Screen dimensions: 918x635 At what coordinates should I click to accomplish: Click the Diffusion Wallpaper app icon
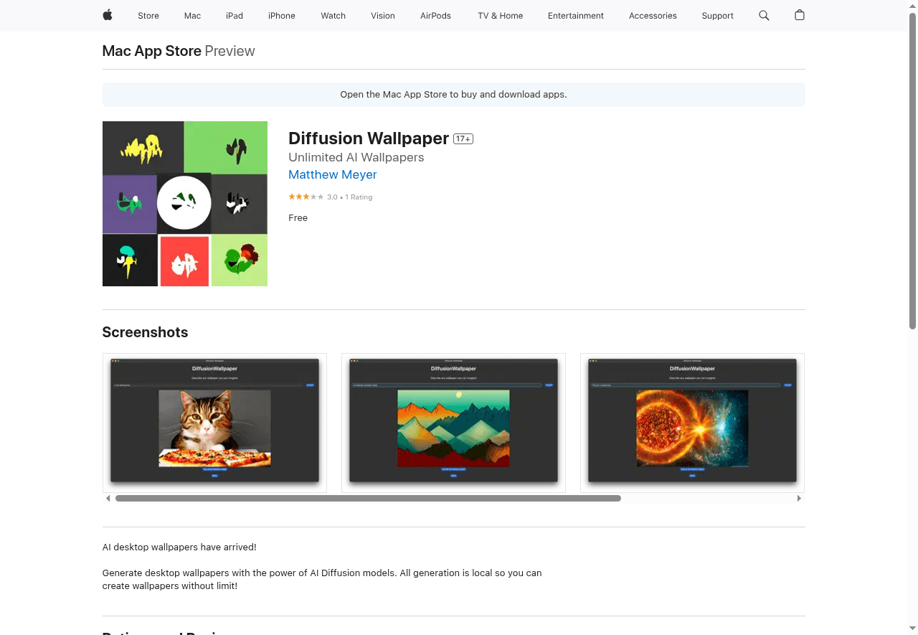coord(184,204)
